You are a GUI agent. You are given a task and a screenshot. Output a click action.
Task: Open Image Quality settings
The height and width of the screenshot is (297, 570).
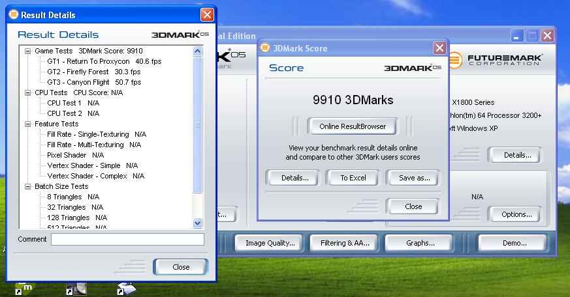coord(270,243)
